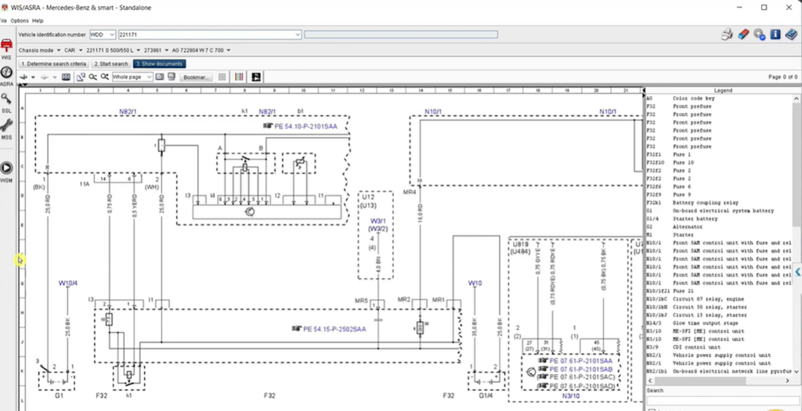
Task: Click the zoom region icon
Action: 81,78
